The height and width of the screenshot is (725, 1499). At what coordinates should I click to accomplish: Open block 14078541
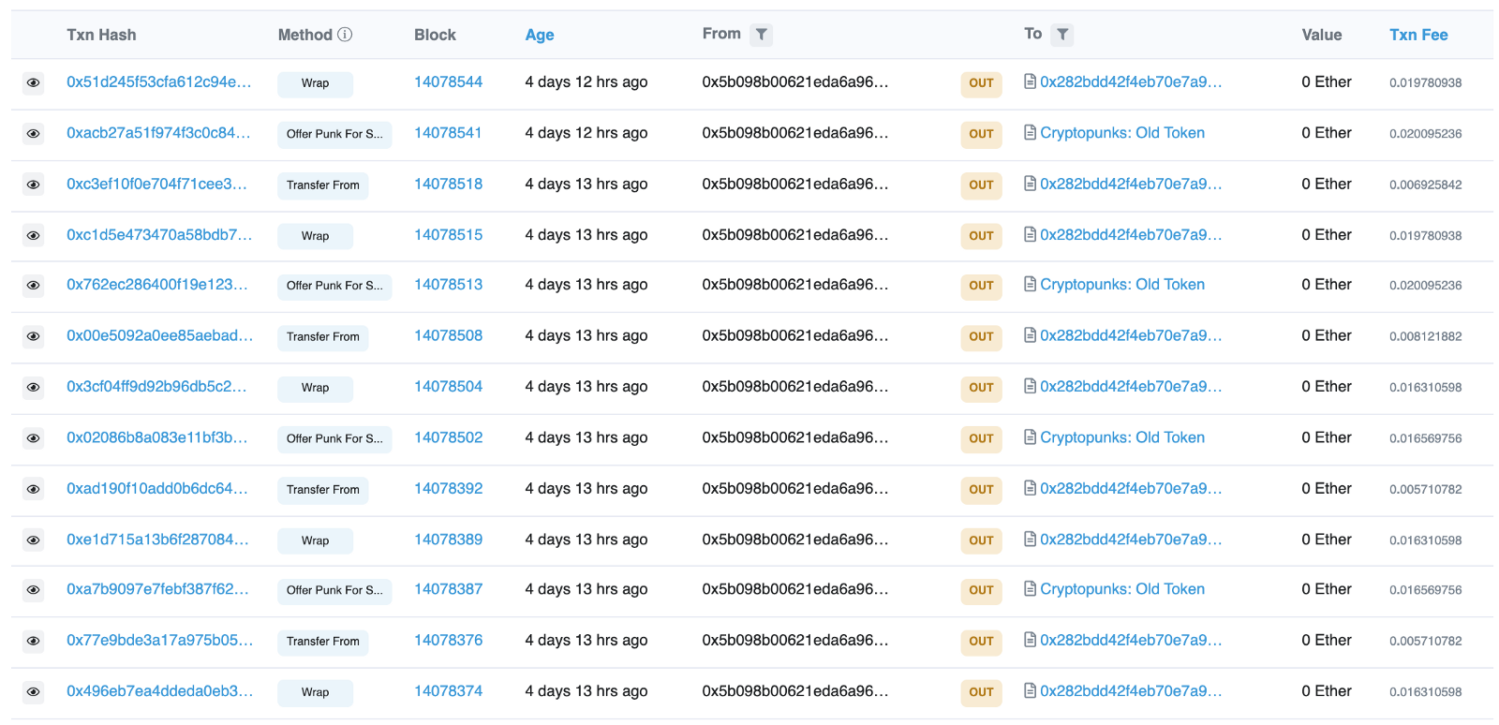[448, 132]
